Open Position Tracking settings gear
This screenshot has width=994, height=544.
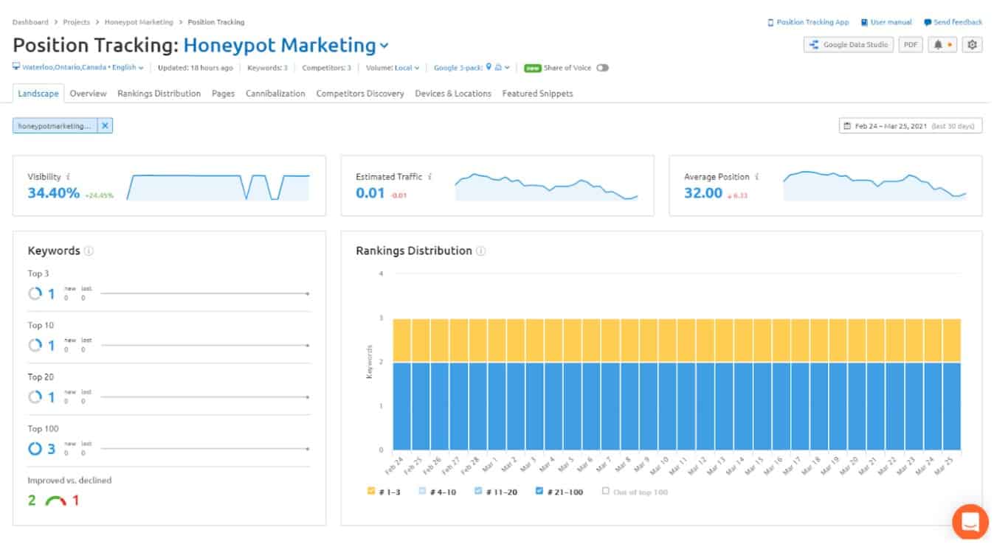pos(972,45)
